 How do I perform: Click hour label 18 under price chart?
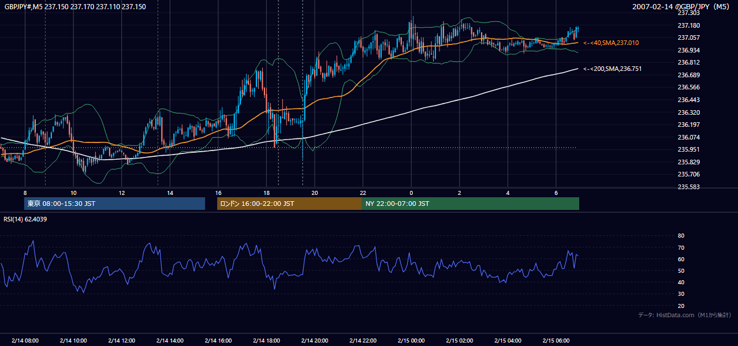coord(266,193)
